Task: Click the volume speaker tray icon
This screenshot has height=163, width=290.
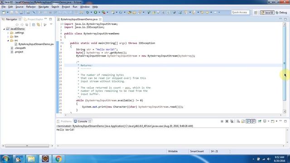Action: coord(269,159)
